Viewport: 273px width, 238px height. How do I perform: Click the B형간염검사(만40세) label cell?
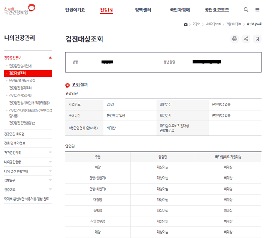tap(84, 128)
